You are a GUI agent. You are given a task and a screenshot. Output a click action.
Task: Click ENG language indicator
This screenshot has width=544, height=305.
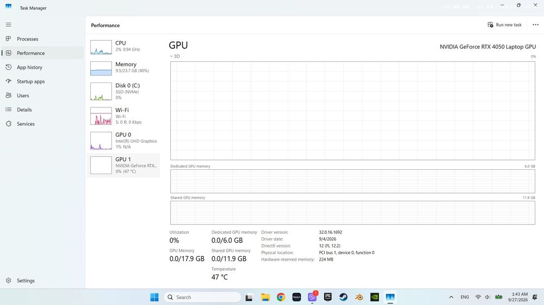[x=465, y=297]
